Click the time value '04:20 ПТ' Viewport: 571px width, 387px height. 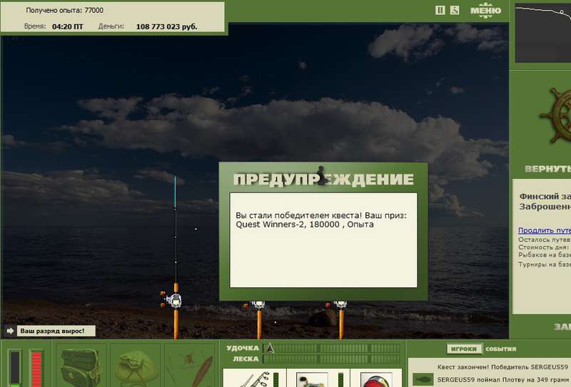pos(67,26)
